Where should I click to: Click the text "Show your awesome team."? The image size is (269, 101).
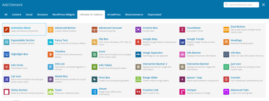67,93
